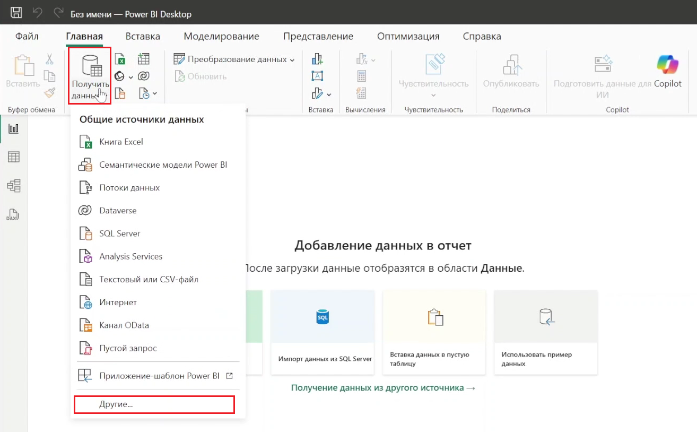
Task: Click the calculator with lightning icon
Action: click(x=362, y=94)
